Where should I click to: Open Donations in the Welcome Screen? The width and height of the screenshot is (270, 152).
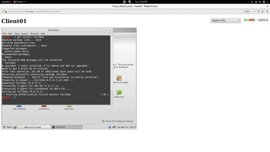click(44, 108)
